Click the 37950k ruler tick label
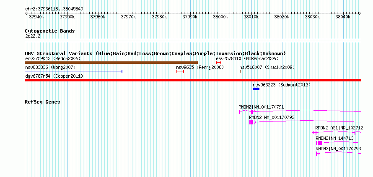 click(x=67, y=17)
